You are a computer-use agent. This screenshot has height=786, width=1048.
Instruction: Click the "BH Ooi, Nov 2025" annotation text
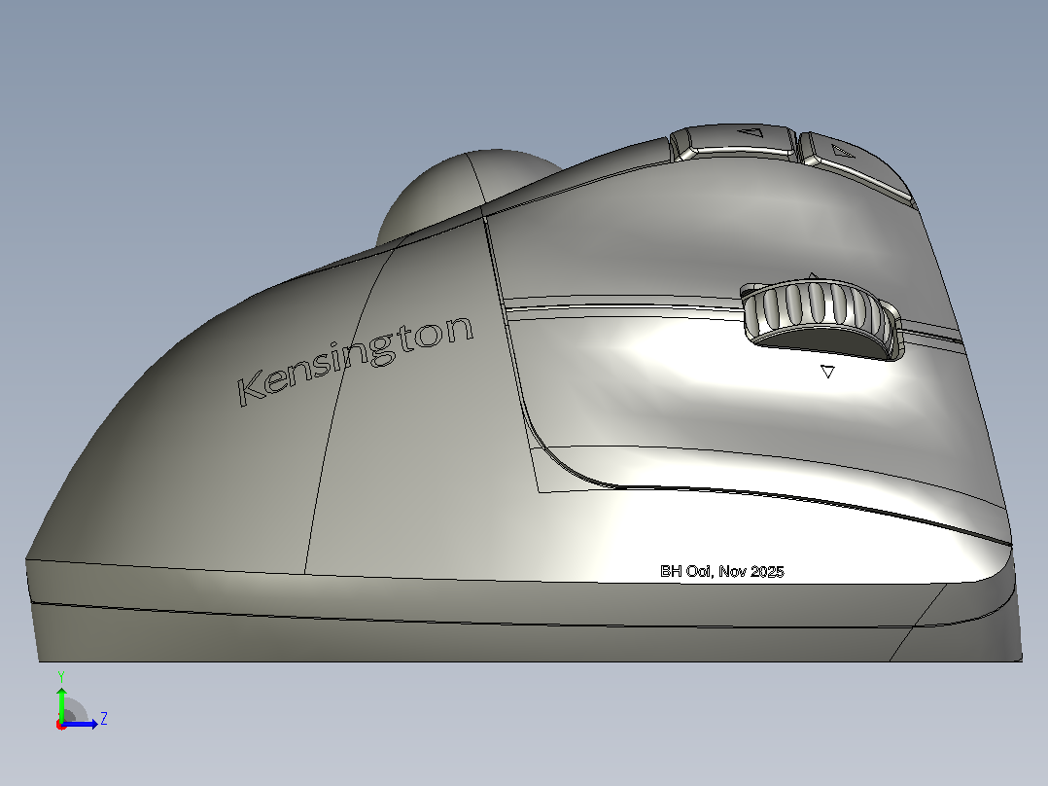pos(721,571)
